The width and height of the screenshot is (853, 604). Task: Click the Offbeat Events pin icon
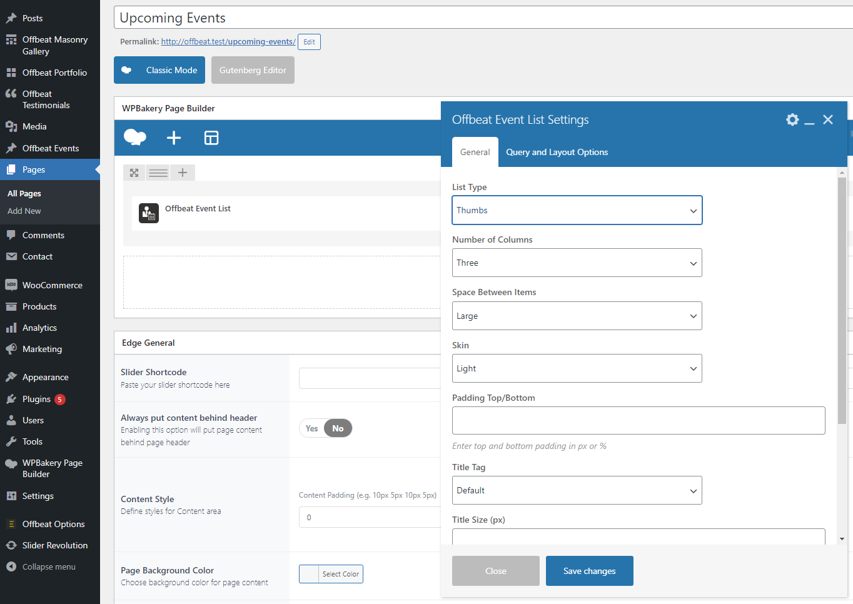click(11, 148)
